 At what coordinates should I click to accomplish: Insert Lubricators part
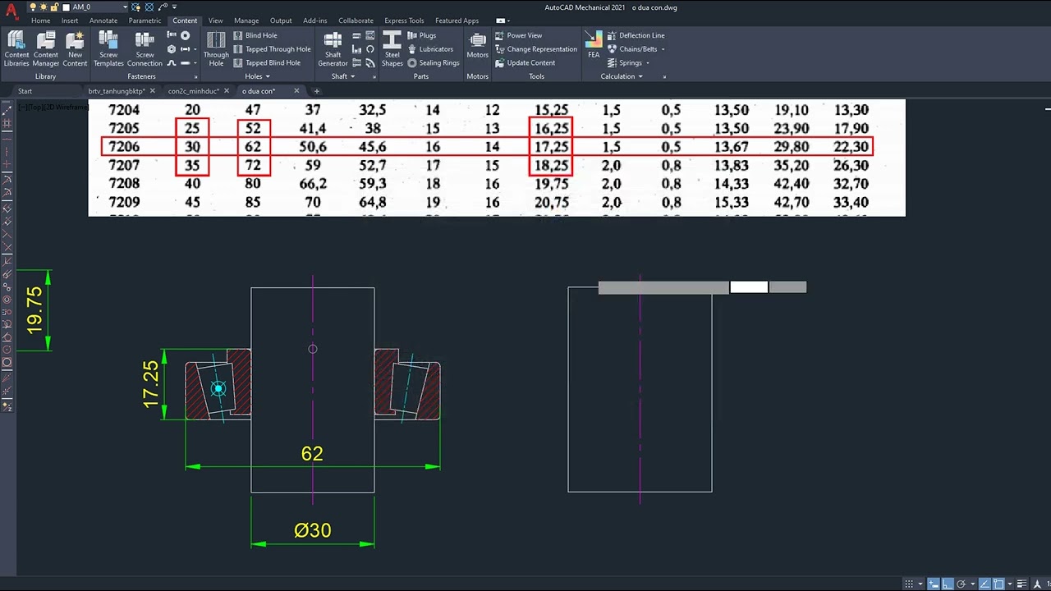click(x=430, y=49)
